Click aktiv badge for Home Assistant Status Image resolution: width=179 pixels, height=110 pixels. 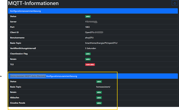(99, 82)
